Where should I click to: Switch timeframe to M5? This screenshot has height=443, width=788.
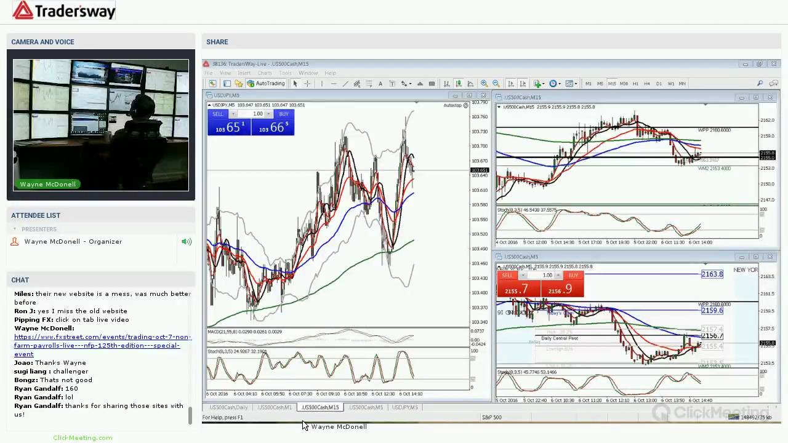[x=600, y=83]
